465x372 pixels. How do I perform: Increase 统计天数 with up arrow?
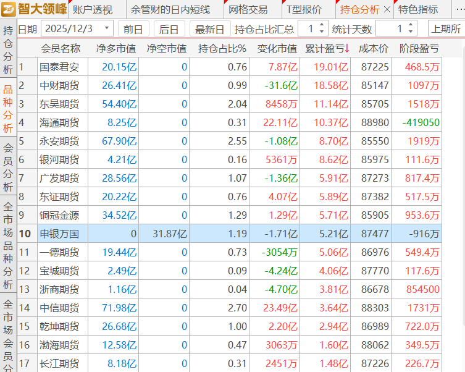point(411,25)
